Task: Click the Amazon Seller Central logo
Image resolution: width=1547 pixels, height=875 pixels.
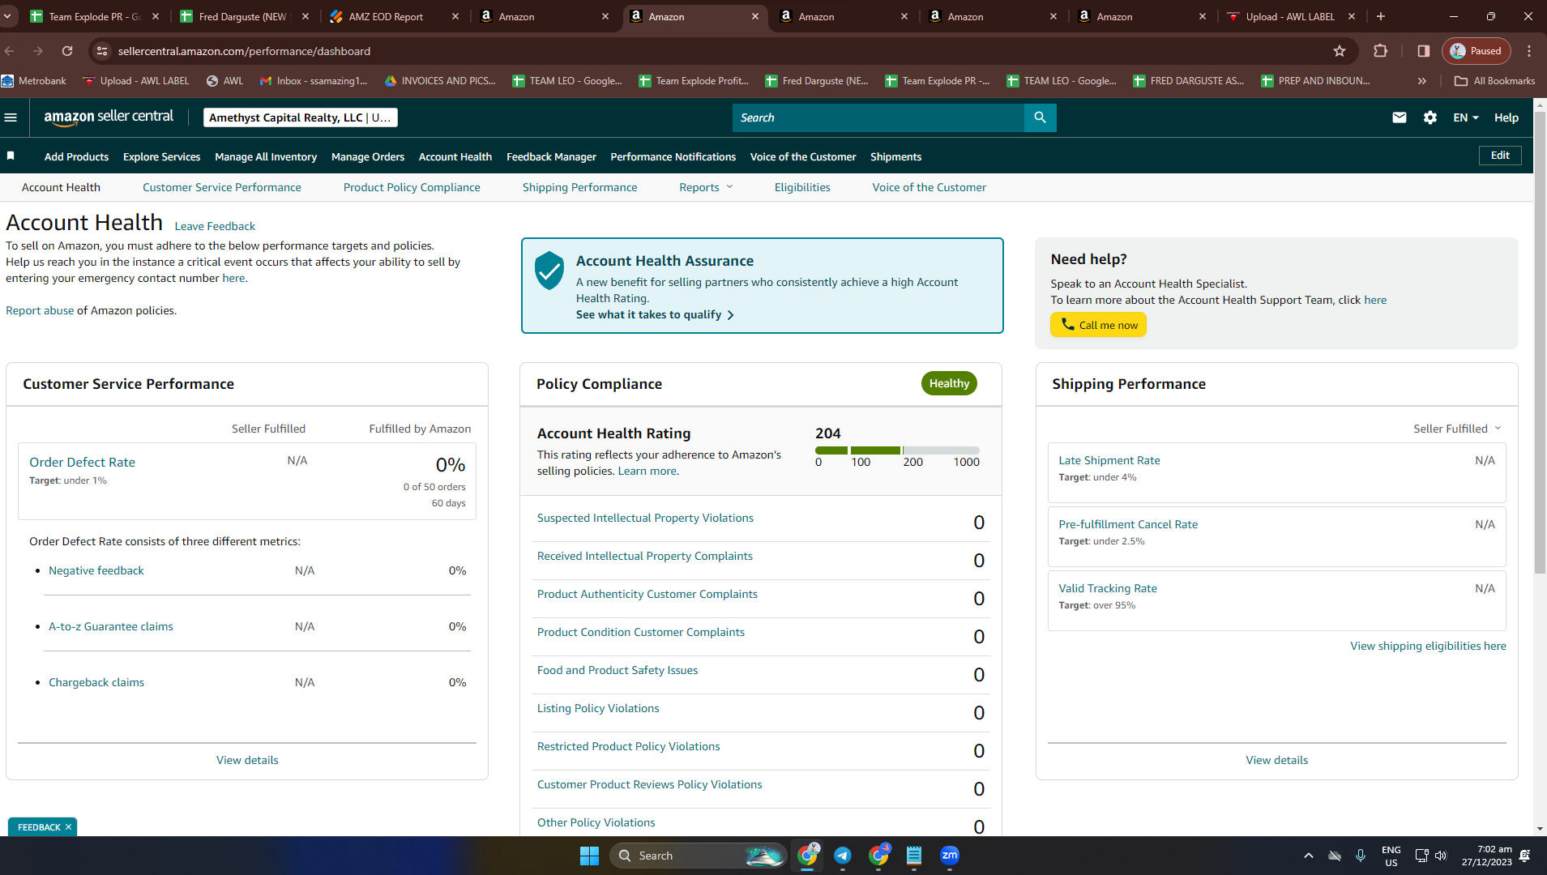Action: (109, 117)
